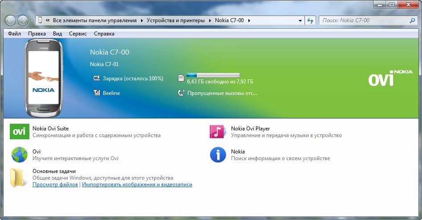Viewport: 422px width, 220px height.
Task: Expand the address bar history dropdown
Action: 300,20
